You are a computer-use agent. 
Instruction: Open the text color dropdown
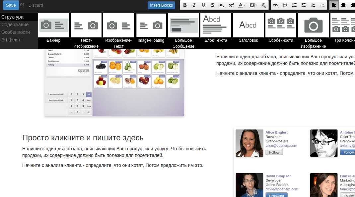242,5
